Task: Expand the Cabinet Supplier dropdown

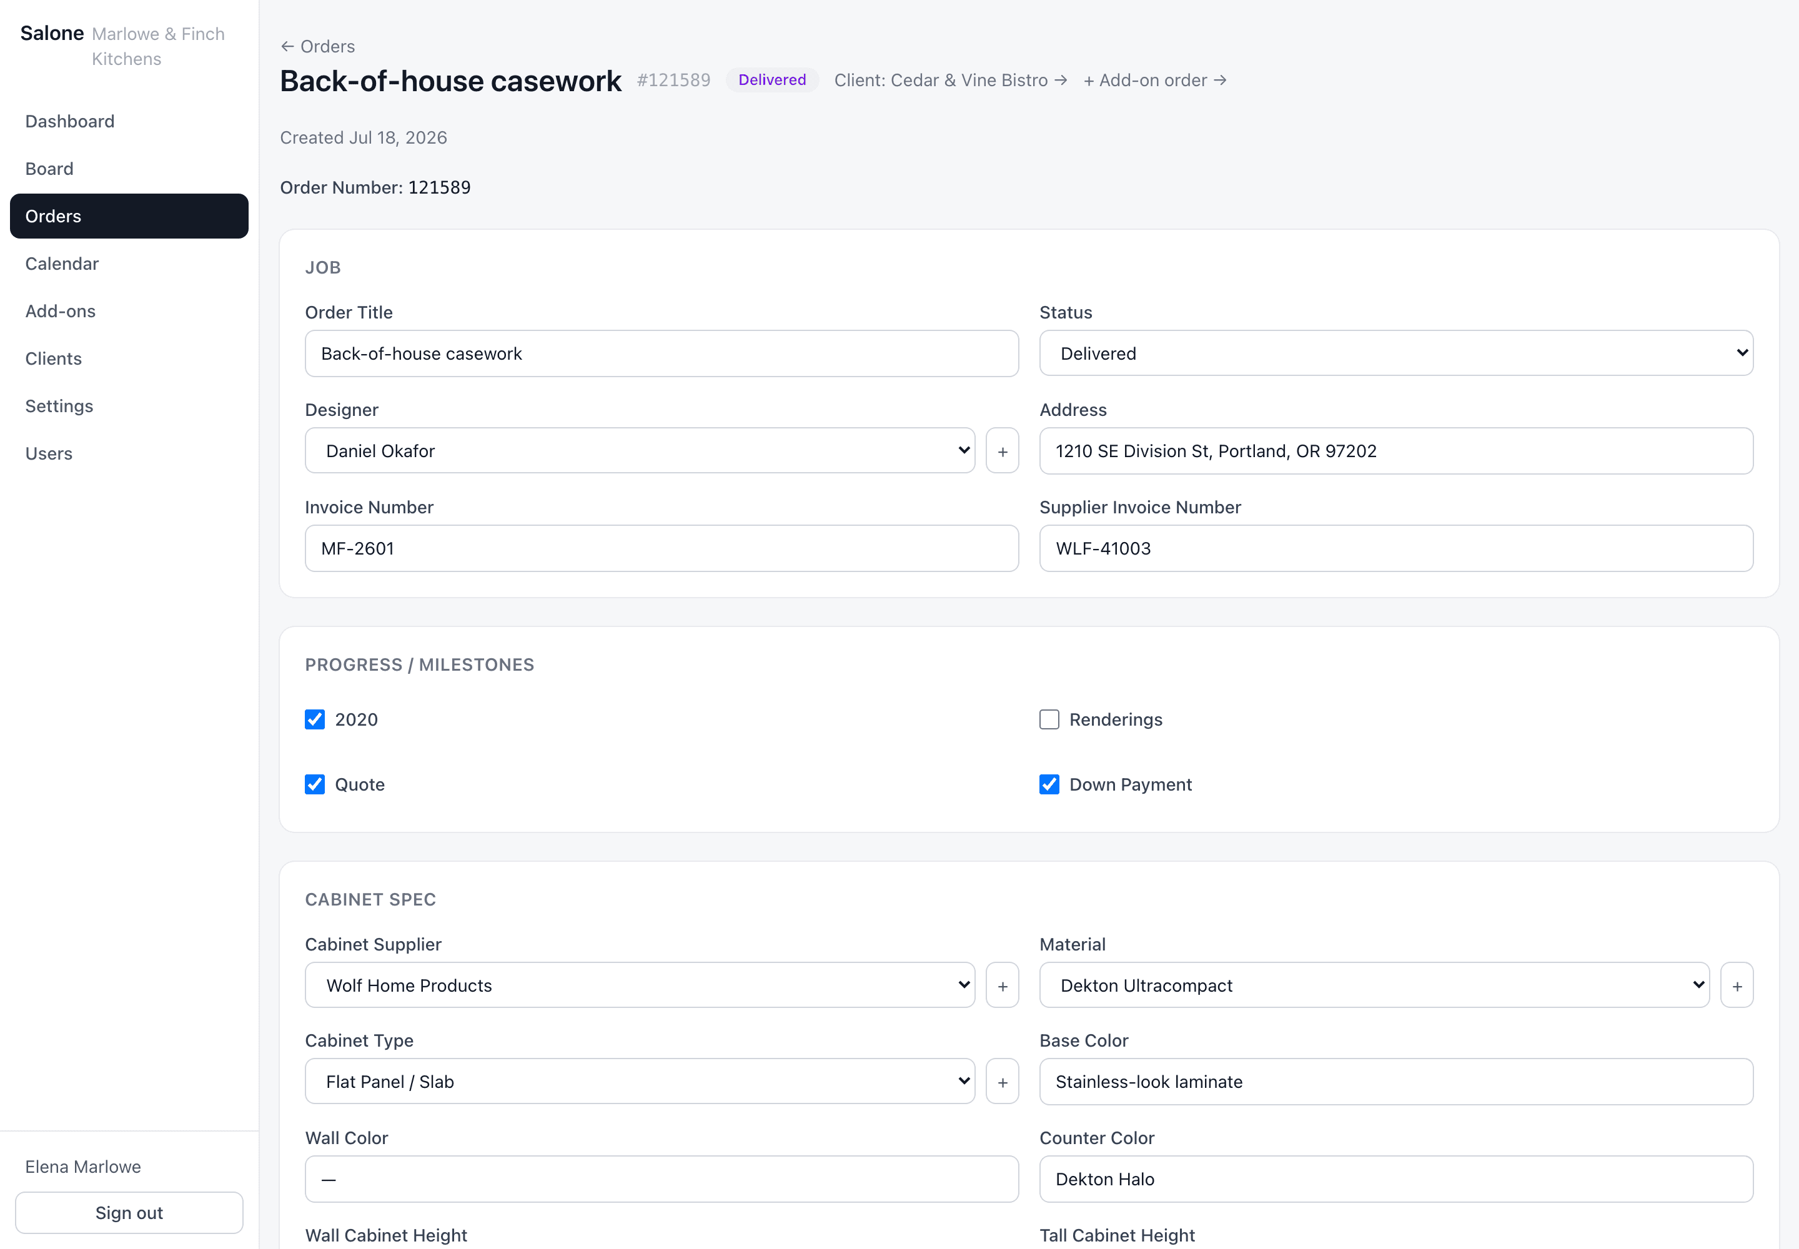Action: click(640, 985)
